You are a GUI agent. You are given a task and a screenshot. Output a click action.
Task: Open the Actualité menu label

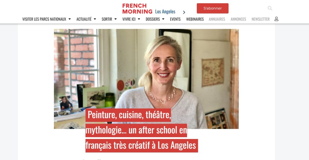[x=84, y=19]
